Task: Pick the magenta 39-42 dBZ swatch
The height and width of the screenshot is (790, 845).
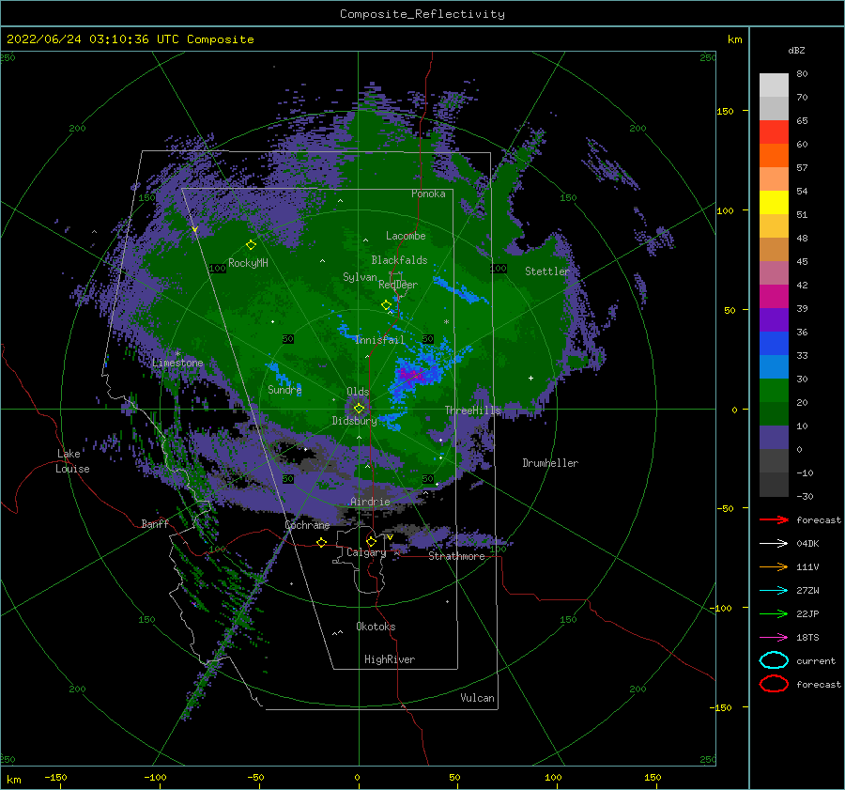Action: coord(774,296)
